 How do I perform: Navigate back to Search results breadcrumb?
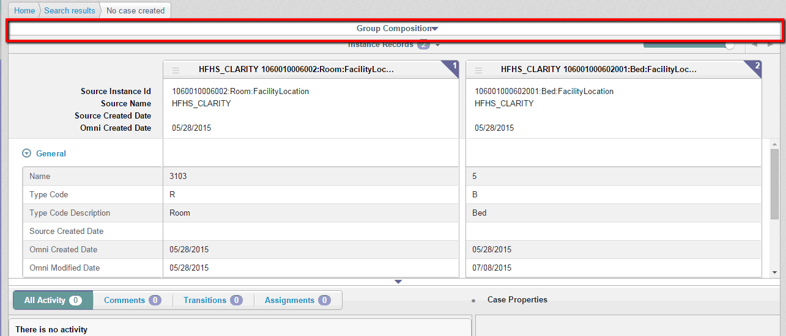pos(70,10)
